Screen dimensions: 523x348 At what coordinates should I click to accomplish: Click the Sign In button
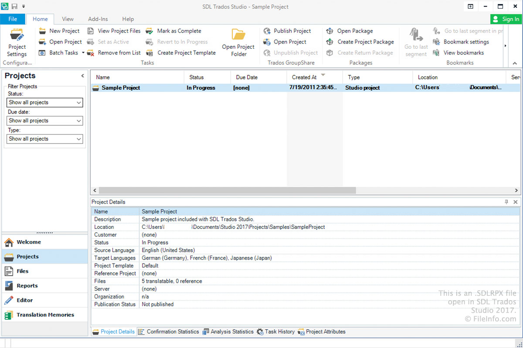(506, 19)
